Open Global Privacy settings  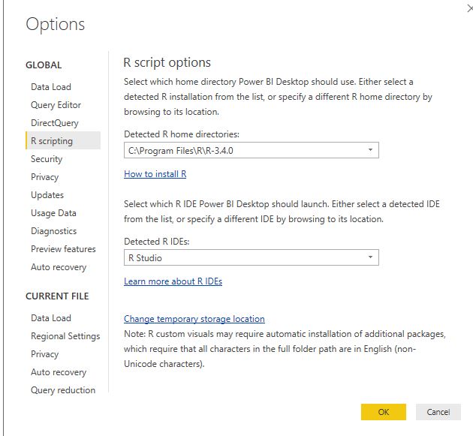pyautogui.click(x=44, y=177)
